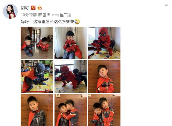Open photo of boy kissing brother's cheek

pyautogui.click(x=71, y=110)
